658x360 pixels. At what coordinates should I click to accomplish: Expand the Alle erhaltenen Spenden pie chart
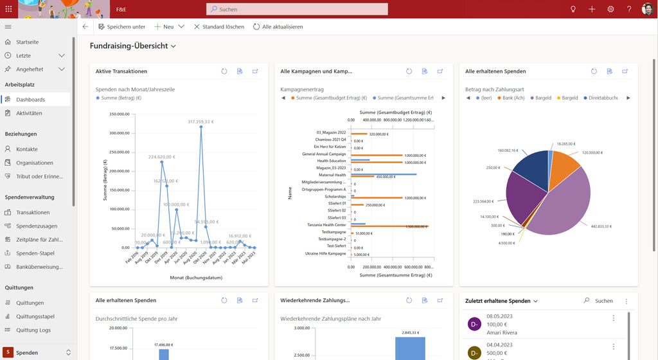tap(625, 71)
